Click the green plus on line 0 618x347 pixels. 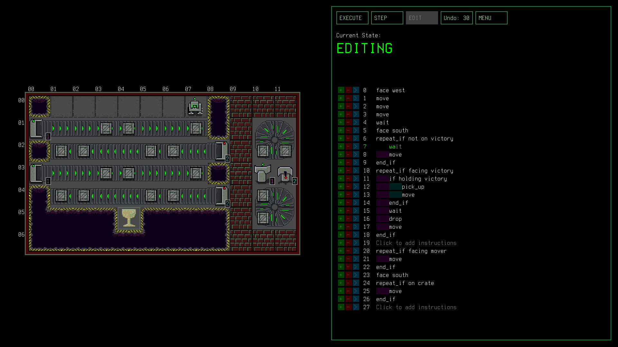pyautogui.click(x=341, y=90)
